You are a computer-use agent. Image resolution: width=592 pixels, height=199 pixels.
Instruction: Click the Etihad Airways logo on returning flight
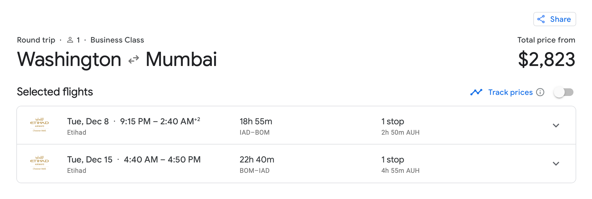pos(40,162)
